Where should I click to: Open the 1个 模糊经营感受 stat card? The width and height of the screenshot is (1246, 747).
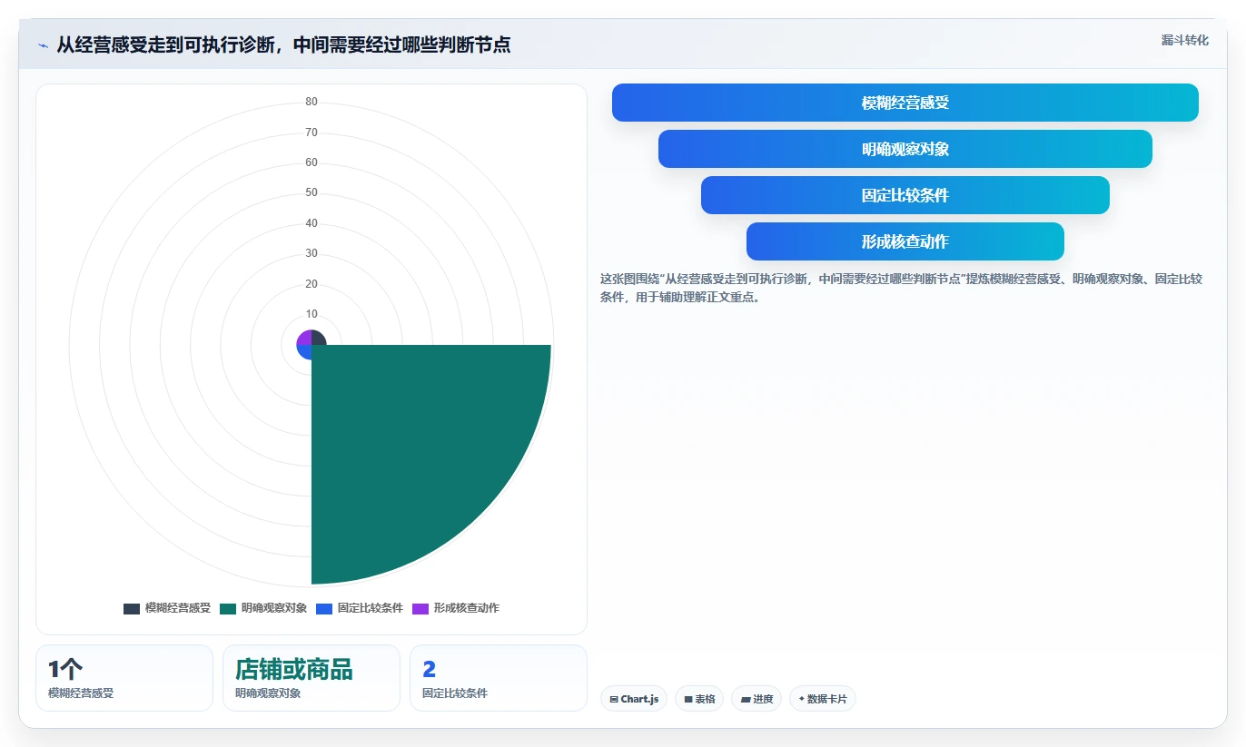click(x=124, y=678)
